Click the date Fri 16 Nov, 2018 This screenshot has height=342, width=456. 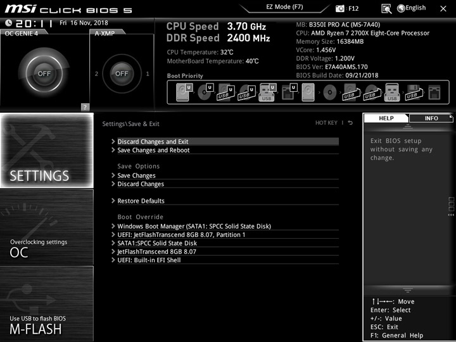coord(84,23)
